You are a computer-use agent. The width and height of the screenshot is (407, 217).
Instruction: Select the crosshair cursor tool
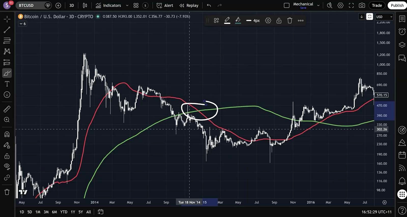(x=7, y=19)
